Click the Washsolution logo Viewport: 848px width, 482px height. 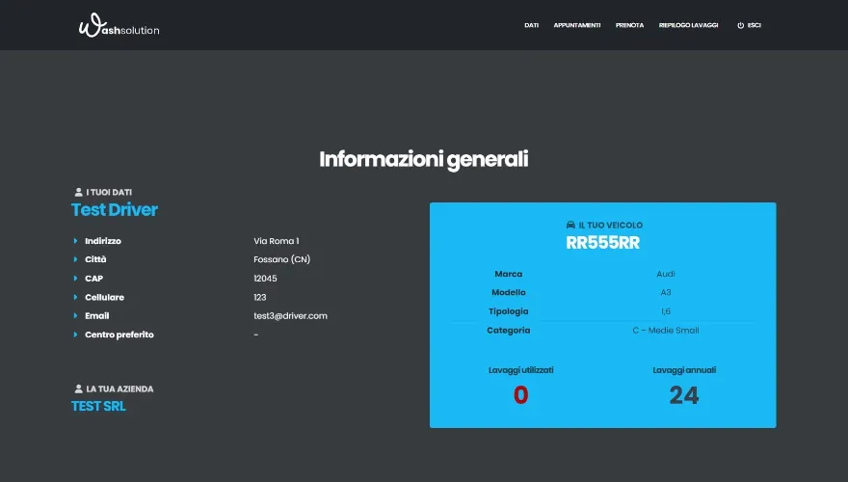119,25
